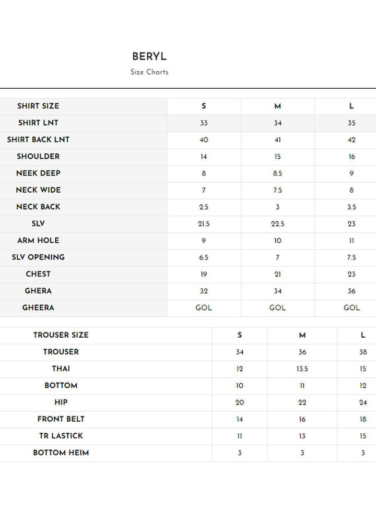
Task: Click the 13.5 value in THAI row
Action: coord(302,369)
